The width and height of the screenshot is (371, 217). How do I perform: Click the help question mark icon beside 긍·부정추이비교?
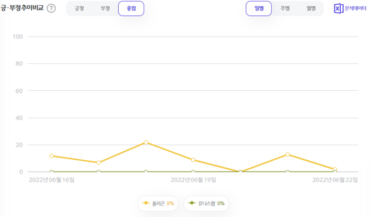pos(51,8)
